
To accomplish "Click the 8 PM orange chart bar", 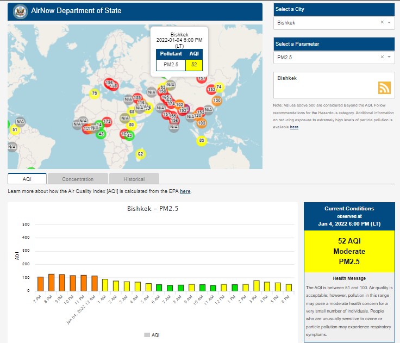I will pos(52,283).
